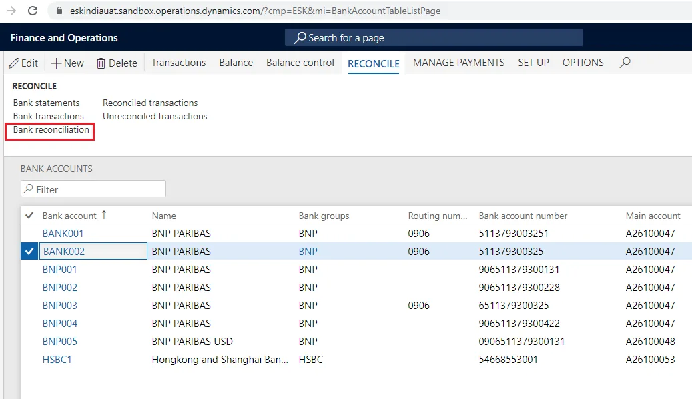The width and height of the screenshot is (692, 399).
Task: Click the bank accounts Filter field
Action: pos(93,189)
